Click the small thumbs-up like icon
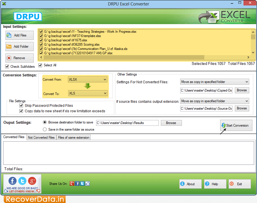257x203 pixels. [x=87, y=183]
